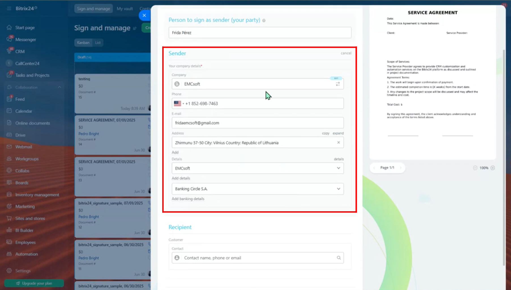Screen dimensions: 511x290
Task: Click expand link above Address
Action: point(338,133)
